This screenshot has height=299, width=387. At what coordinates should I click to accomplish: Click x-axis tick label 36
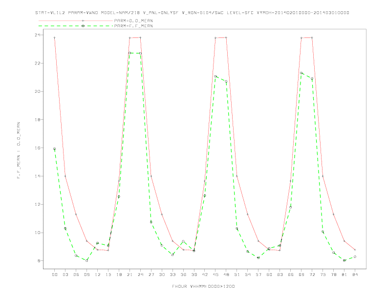[x=183, y=275]
